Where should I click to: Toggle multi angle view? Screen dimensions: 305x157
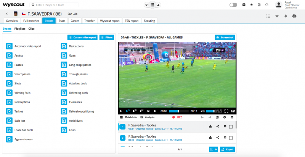tap(218, 111)
